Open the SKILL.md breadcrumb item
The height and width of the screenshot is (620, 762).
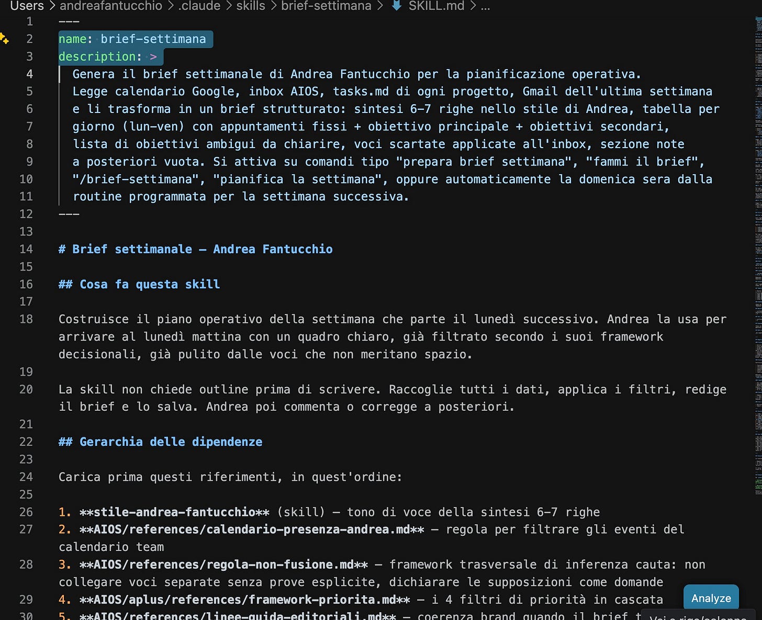pyautogui.click(x=436, y=6)
